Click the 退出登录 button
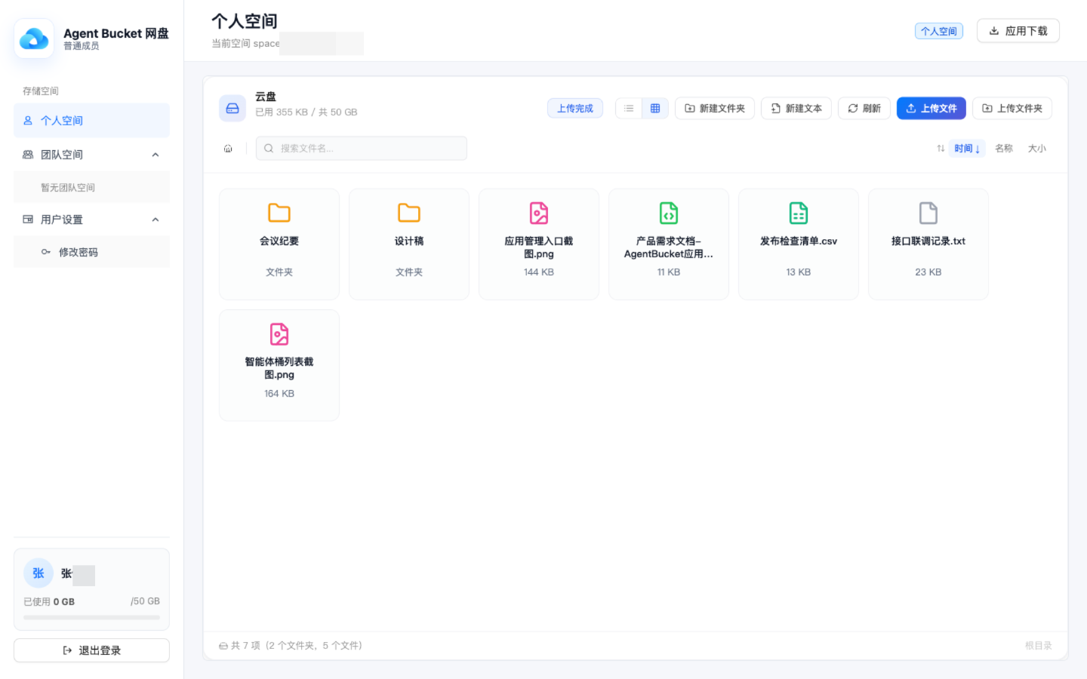 coord(91,650)
